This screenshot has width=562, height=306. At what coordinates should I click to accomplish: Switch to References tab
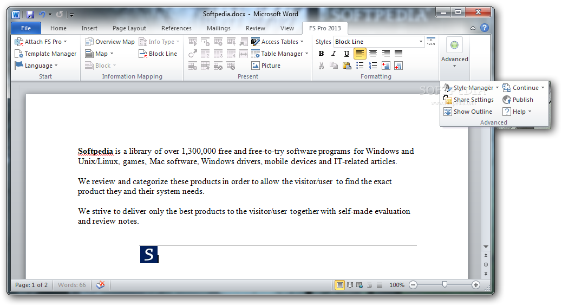177,28
